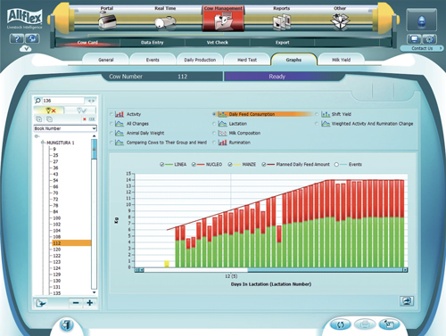
Task: Click the refresh arrows button at bottom
Action: click(341, 324)
